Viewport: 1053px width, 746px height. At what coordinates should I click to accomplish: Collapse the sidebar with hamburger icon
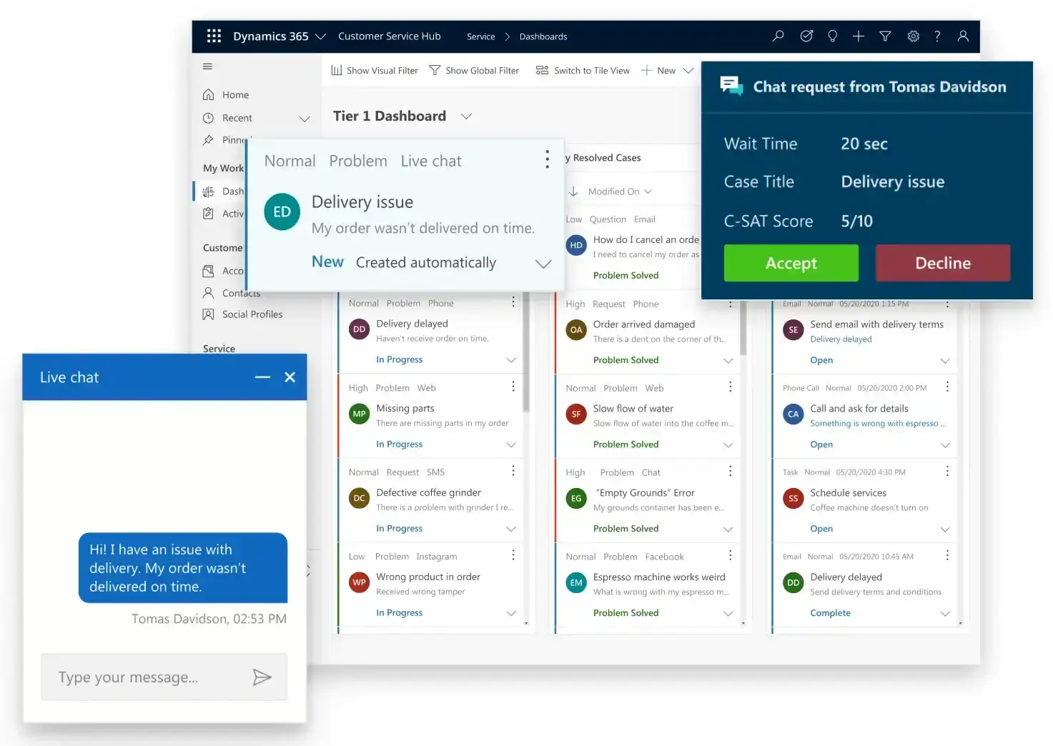(207, 66)
